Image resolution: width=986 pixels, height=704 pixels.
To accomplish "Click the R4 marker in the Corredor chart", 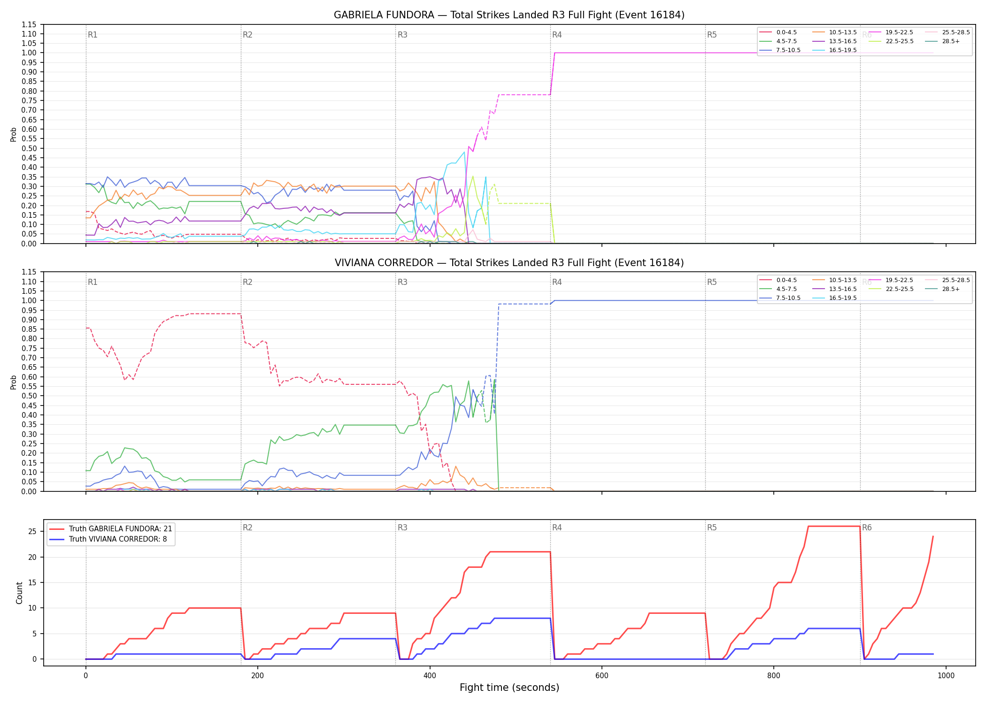I will coord(557,282).
